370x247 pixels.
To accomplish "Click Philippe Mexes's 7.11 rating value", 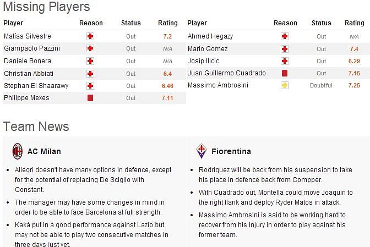I will click(167, 98).
